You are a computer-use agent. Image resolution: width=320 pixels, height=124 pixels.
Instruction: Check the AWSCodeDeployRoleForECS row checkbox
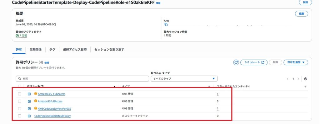point(19,108)
